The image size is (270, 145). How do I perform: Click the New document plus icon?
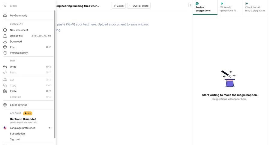click(x=5, y=30)
